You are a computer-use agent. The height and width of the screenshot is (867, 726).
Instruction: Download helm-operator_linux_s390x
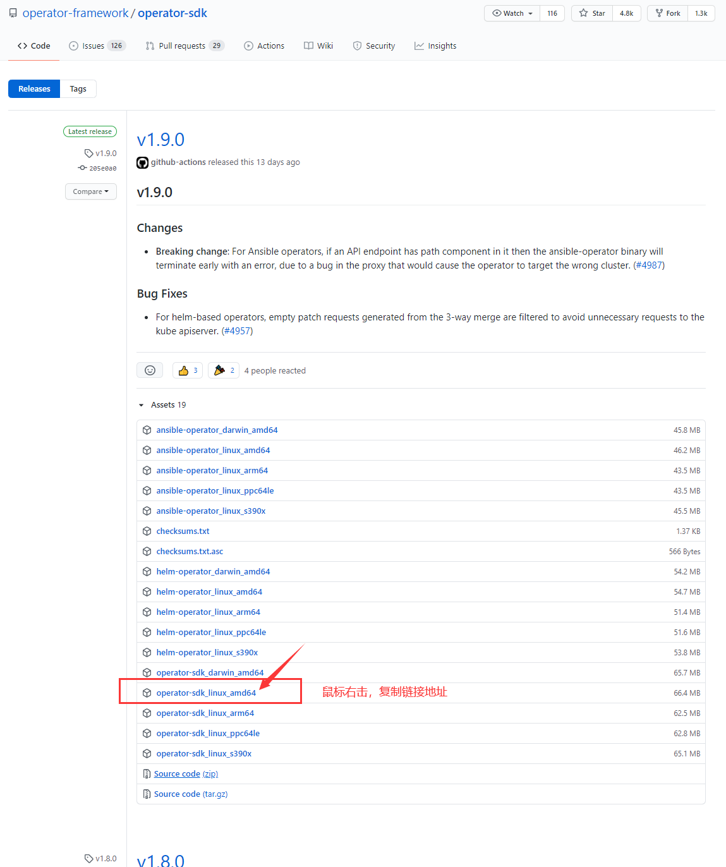(x=207, y=652)
